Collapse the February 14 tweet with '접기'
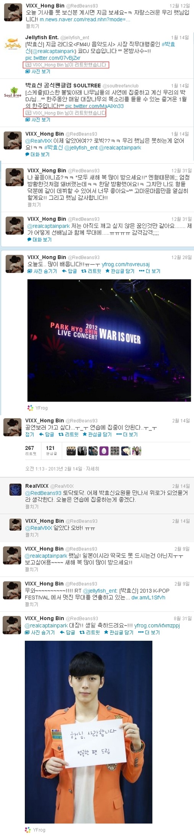This screenshot has height=835, width=194. click(29, 434)
